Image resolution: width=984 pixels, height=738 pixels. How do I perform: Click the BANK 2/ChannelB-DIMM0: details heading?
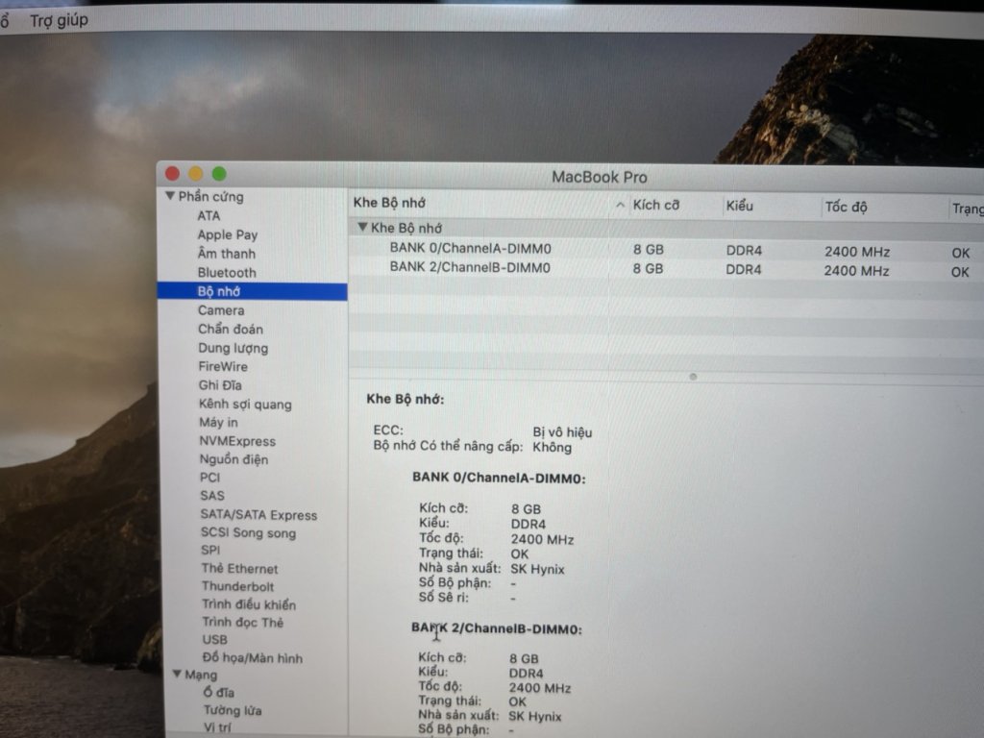497,628
